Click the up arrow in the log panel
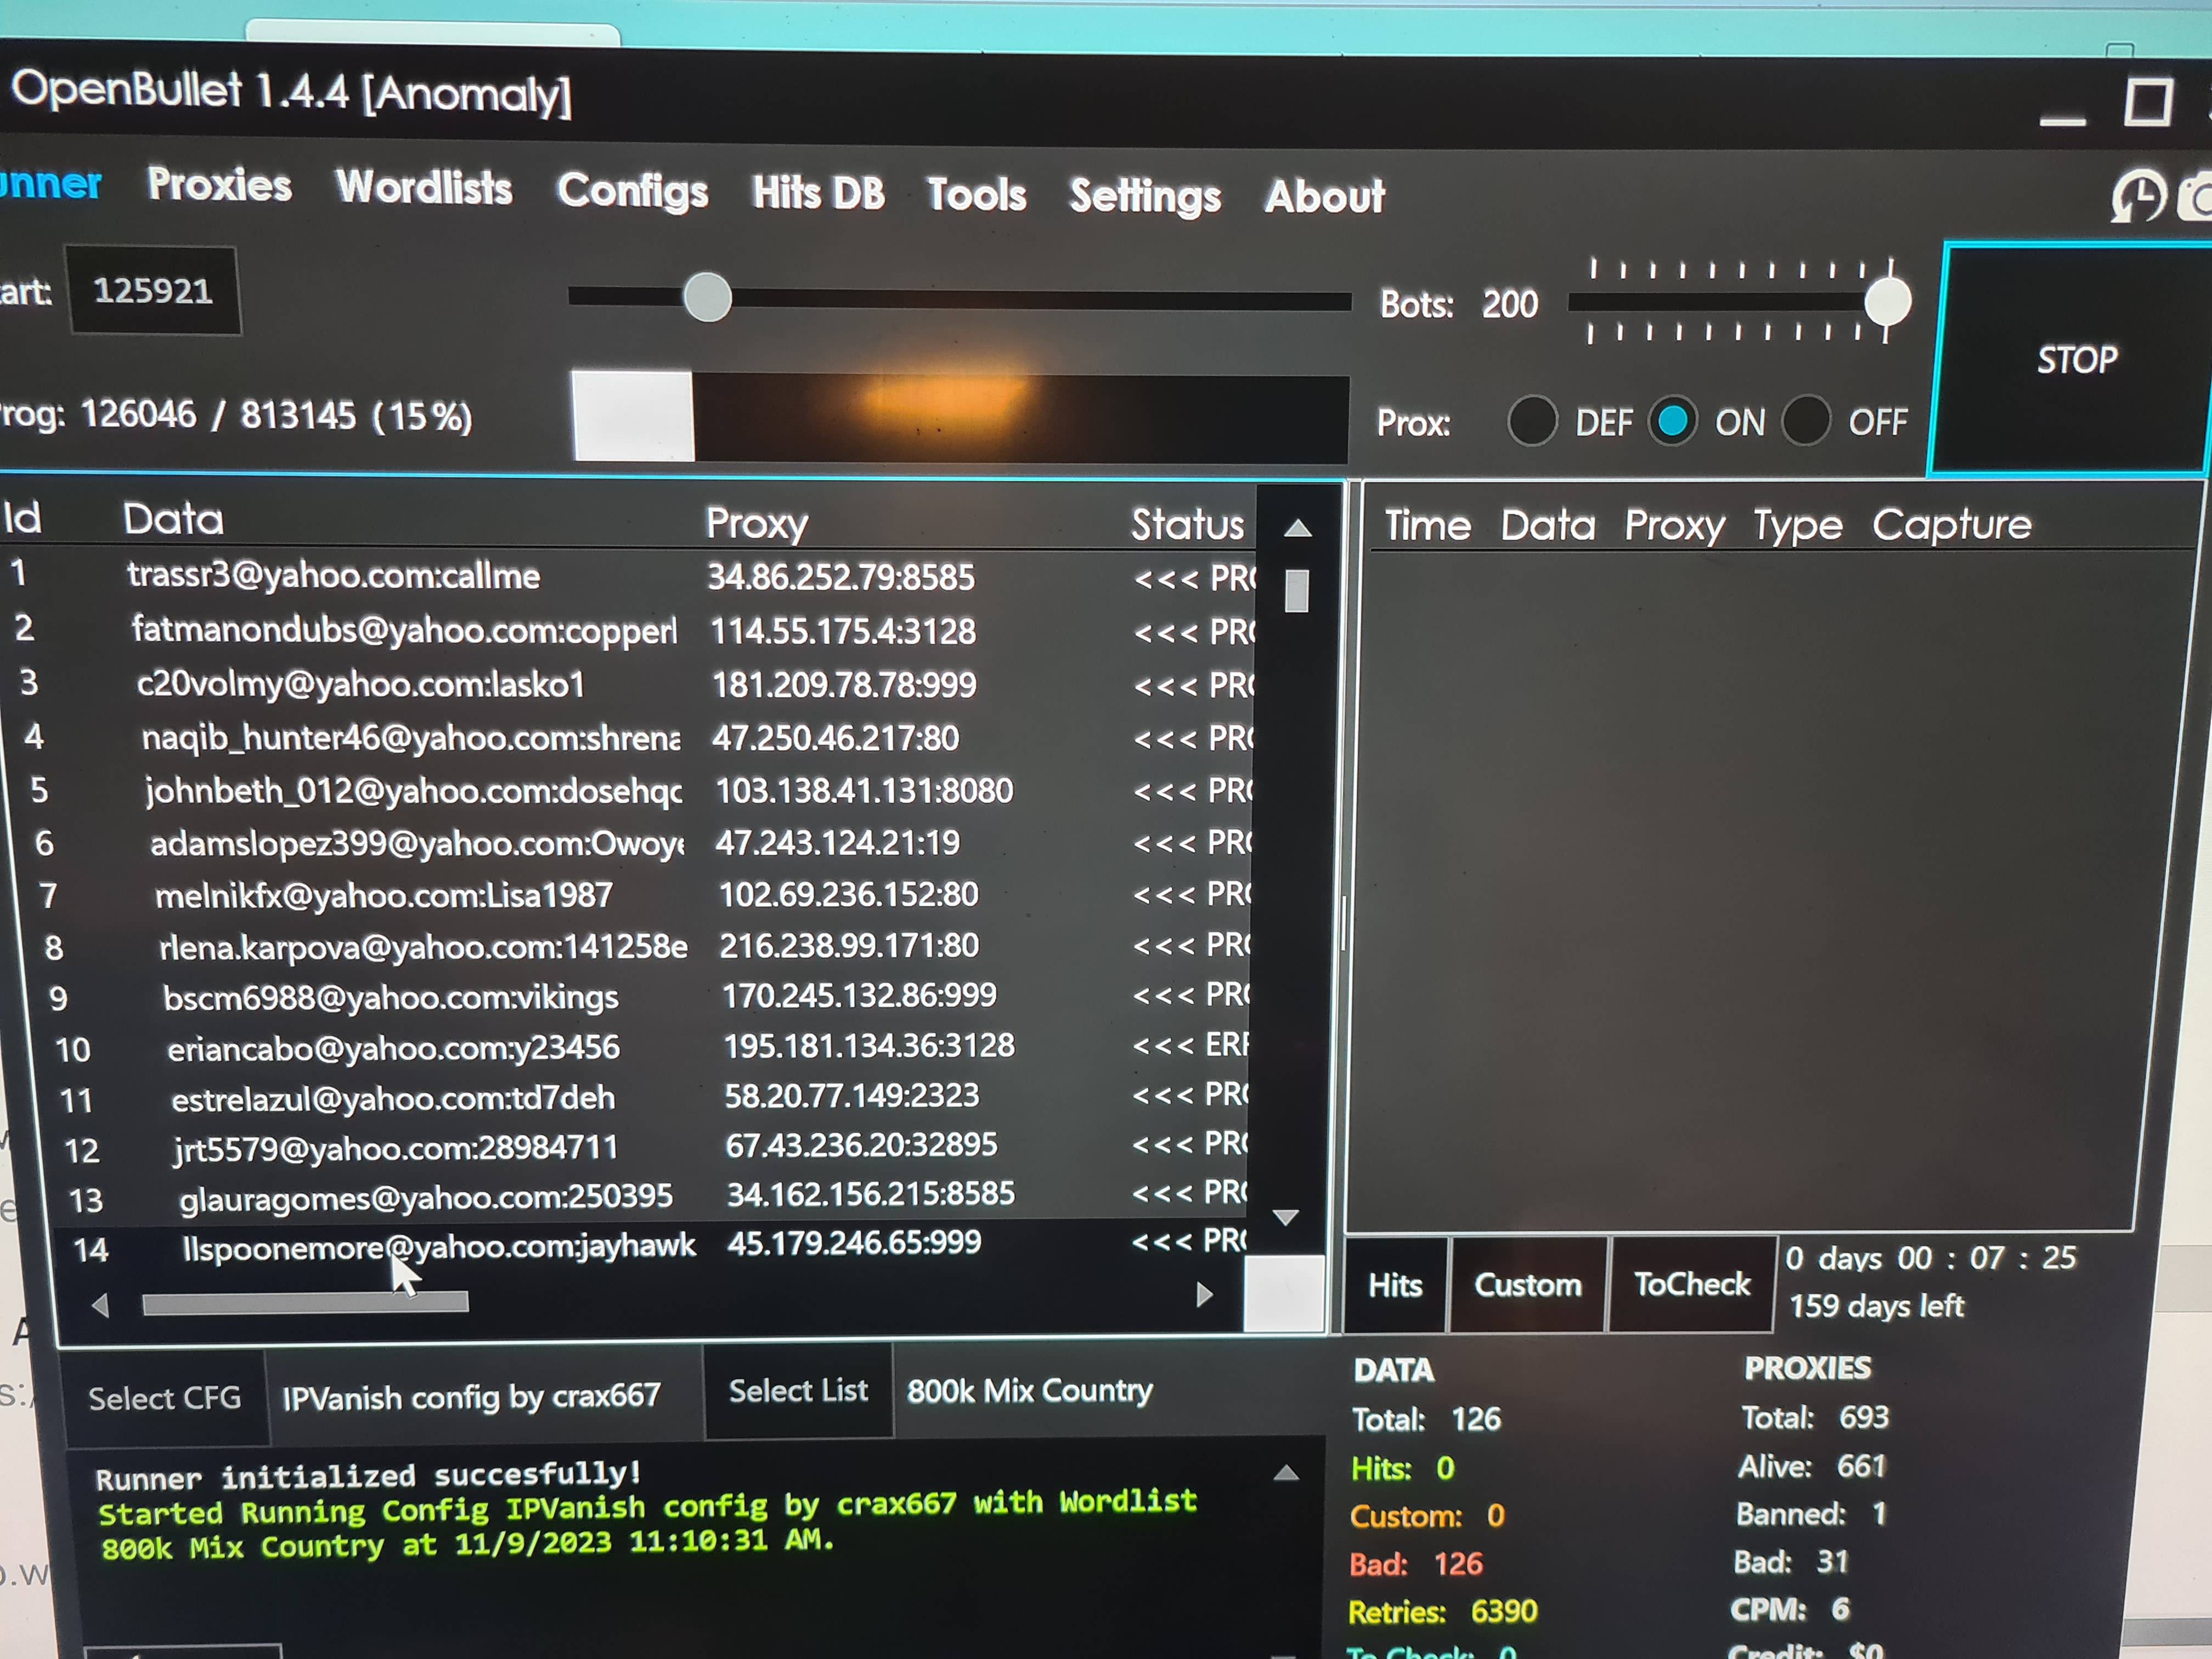This screenshot has width=2212, height=1659. 1286,1473
